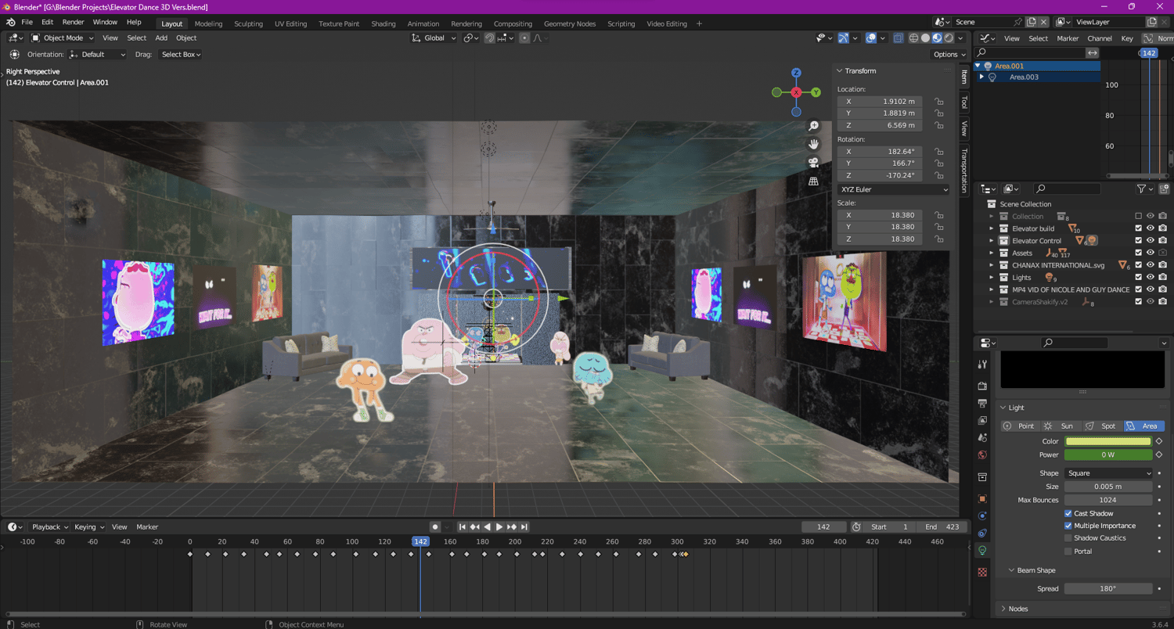Open the Texture properties tab icon

982,572
